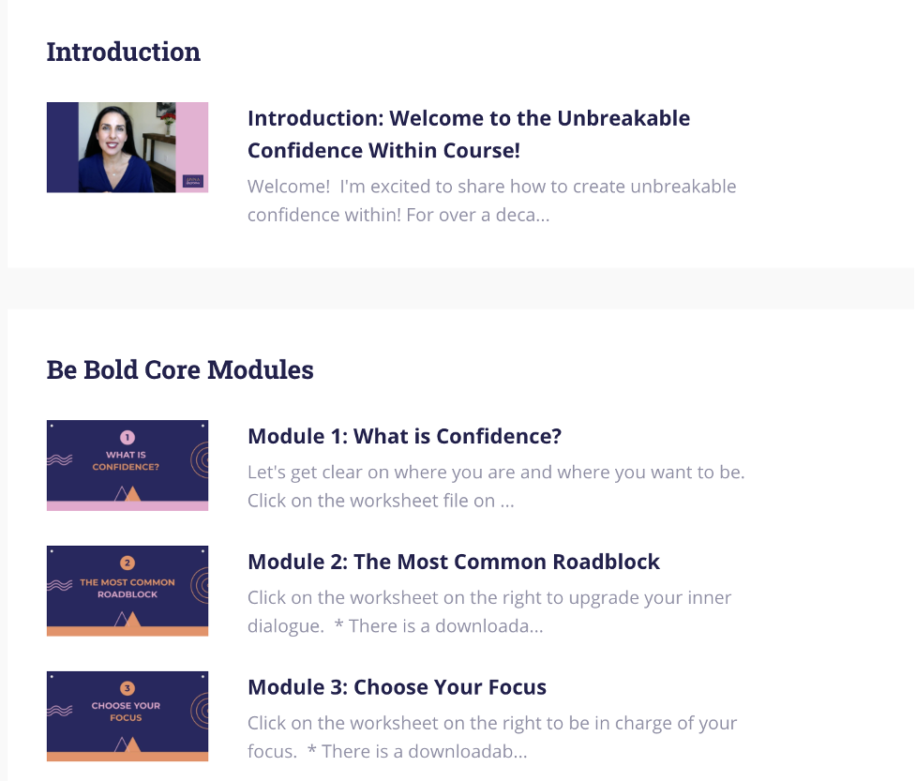Click the wave icon on Module 2 thumbnail
The height and width of the screenshot is (781, 916).
click(60, 585)
